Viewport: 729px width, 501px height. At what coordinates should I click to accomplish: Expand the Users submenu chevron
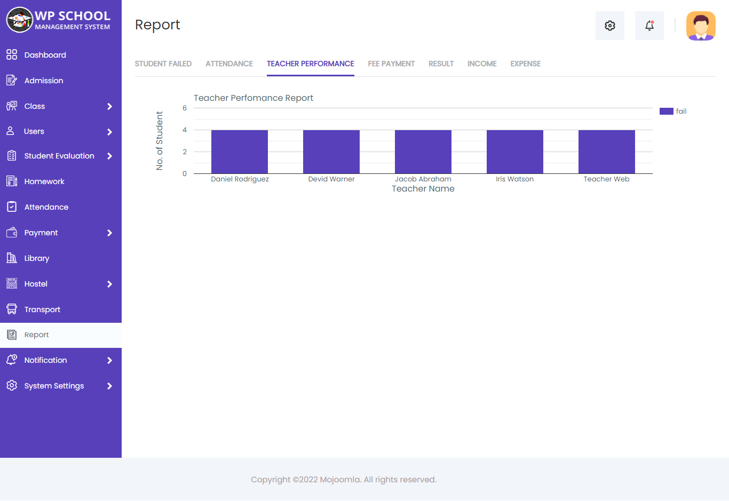point(109,132)
